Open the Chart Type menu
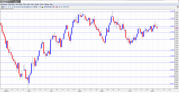The width and height of the screenshot is (179, 100). [11, 5]
